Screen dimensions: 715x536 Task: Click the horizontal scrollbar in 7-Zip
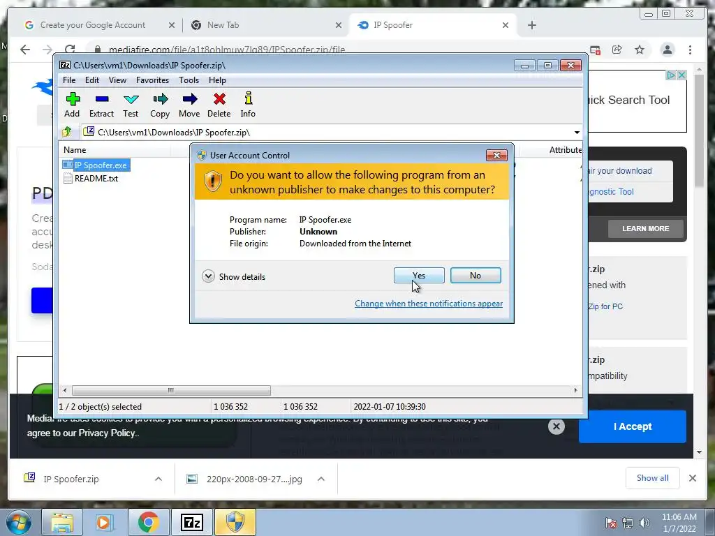tap(171, 390)
